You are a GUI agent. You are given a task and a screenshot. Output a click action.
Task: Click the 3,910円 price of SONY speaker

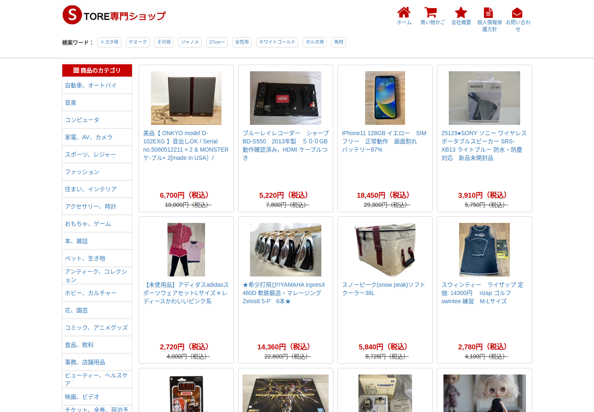click(x=484, y=195)
